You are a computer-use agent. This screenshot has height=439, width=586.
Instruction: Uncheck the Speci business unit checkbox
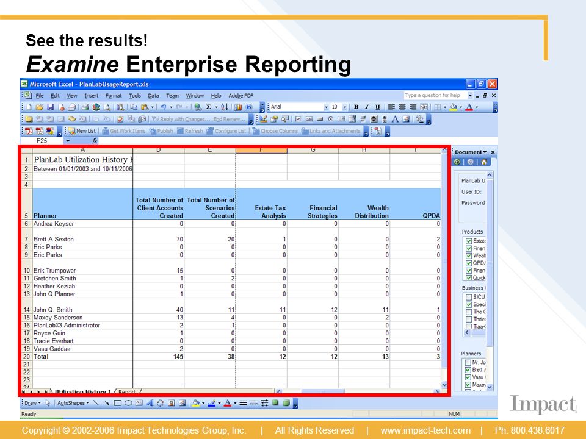click(469, 305)
